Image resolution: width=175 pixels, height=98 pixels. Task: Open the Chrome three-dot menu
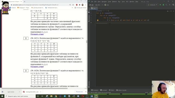[86, 5]
